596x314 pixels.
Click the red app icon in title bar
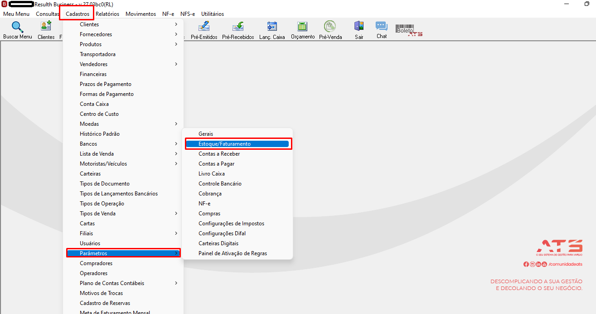[5, 4]
